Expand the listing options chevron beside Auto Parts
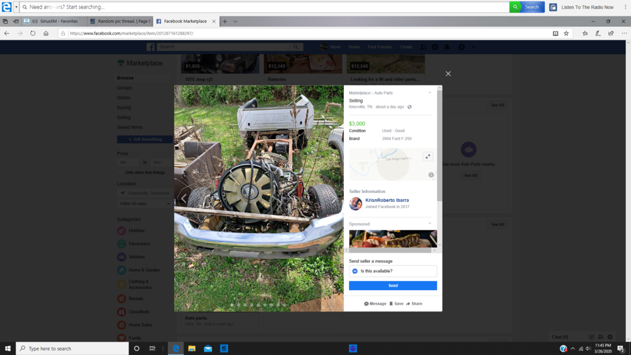 click(430, 93)
